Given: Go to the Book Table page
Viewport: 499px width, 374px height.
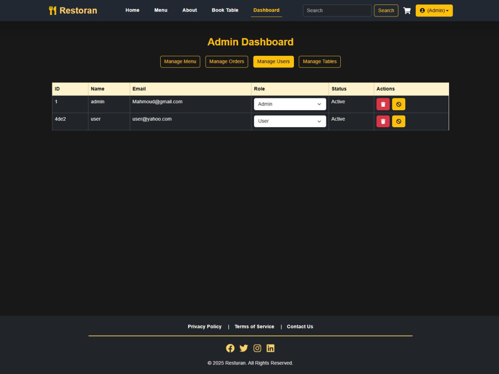Looking at the screenshot, I should 225,10.
